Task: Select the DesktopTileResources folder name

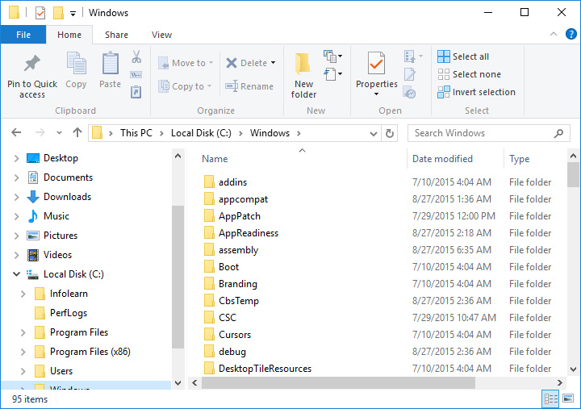Action: point(265,369)
